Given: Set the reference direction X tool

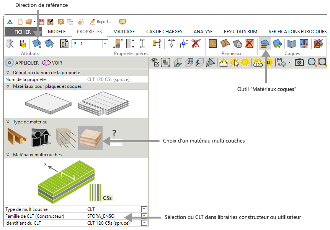Looking at the screenshot, I should (37, 44).
